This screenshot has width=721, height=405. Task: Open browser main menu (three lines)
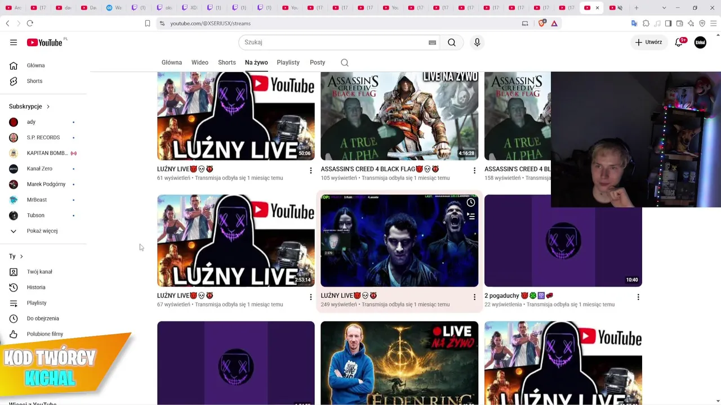tap(713, 23)
